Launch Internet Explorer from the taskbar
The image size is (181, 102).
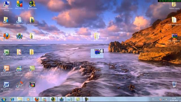pos(12,99)
